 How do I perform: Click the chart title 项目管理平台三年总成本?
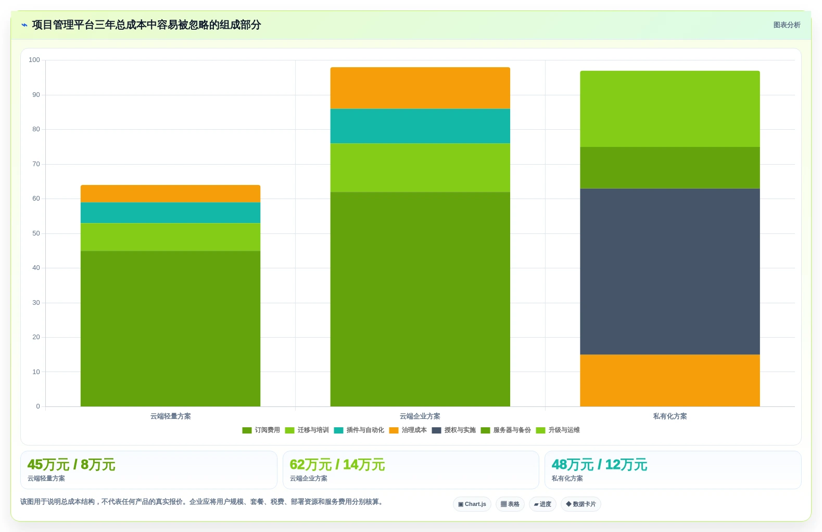click(146, 25)
